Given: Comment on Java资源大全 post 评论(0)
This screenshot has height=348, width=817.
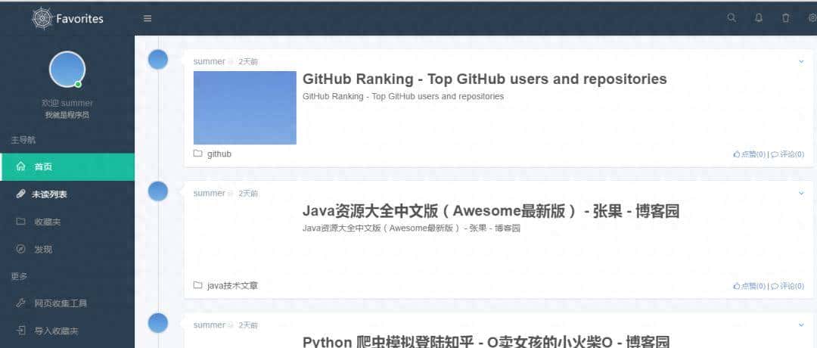Looking at the screenshot, I should tap(787, 286).
